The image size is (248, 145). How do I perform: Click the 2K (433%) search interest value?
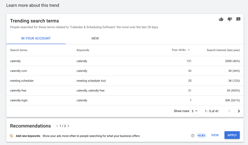[233, 91]
